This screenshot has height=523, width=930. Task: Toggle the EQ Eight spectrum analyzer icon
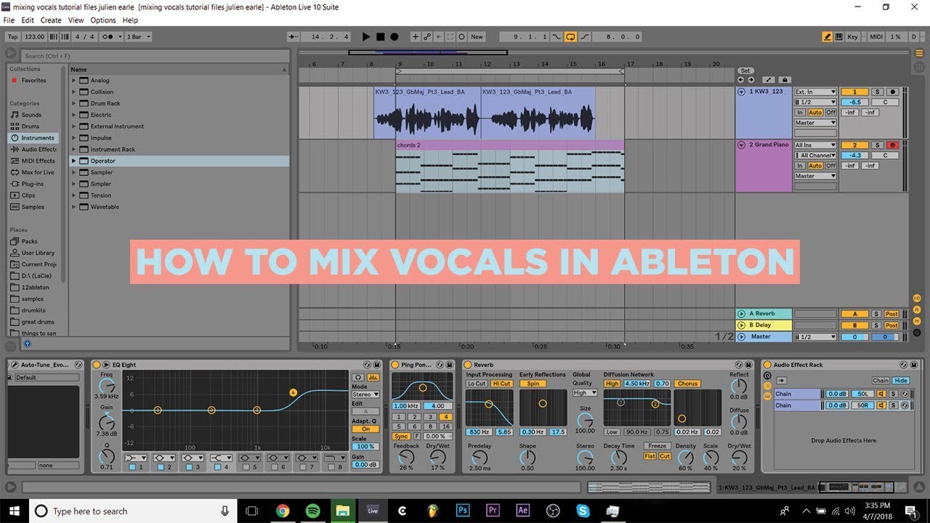click(x=373, y=377)
